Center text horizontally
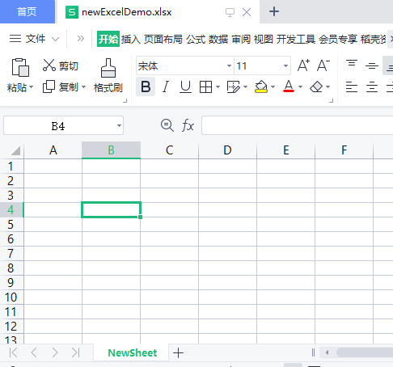The image size is (393, 367). pos(372,87)
